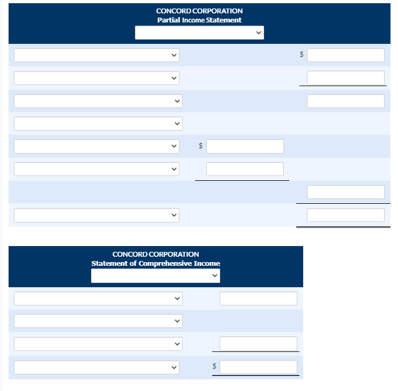Click first amount field in Comprehensive Income statement
Viewport: 398px width, 391px height.
(258, 298)
